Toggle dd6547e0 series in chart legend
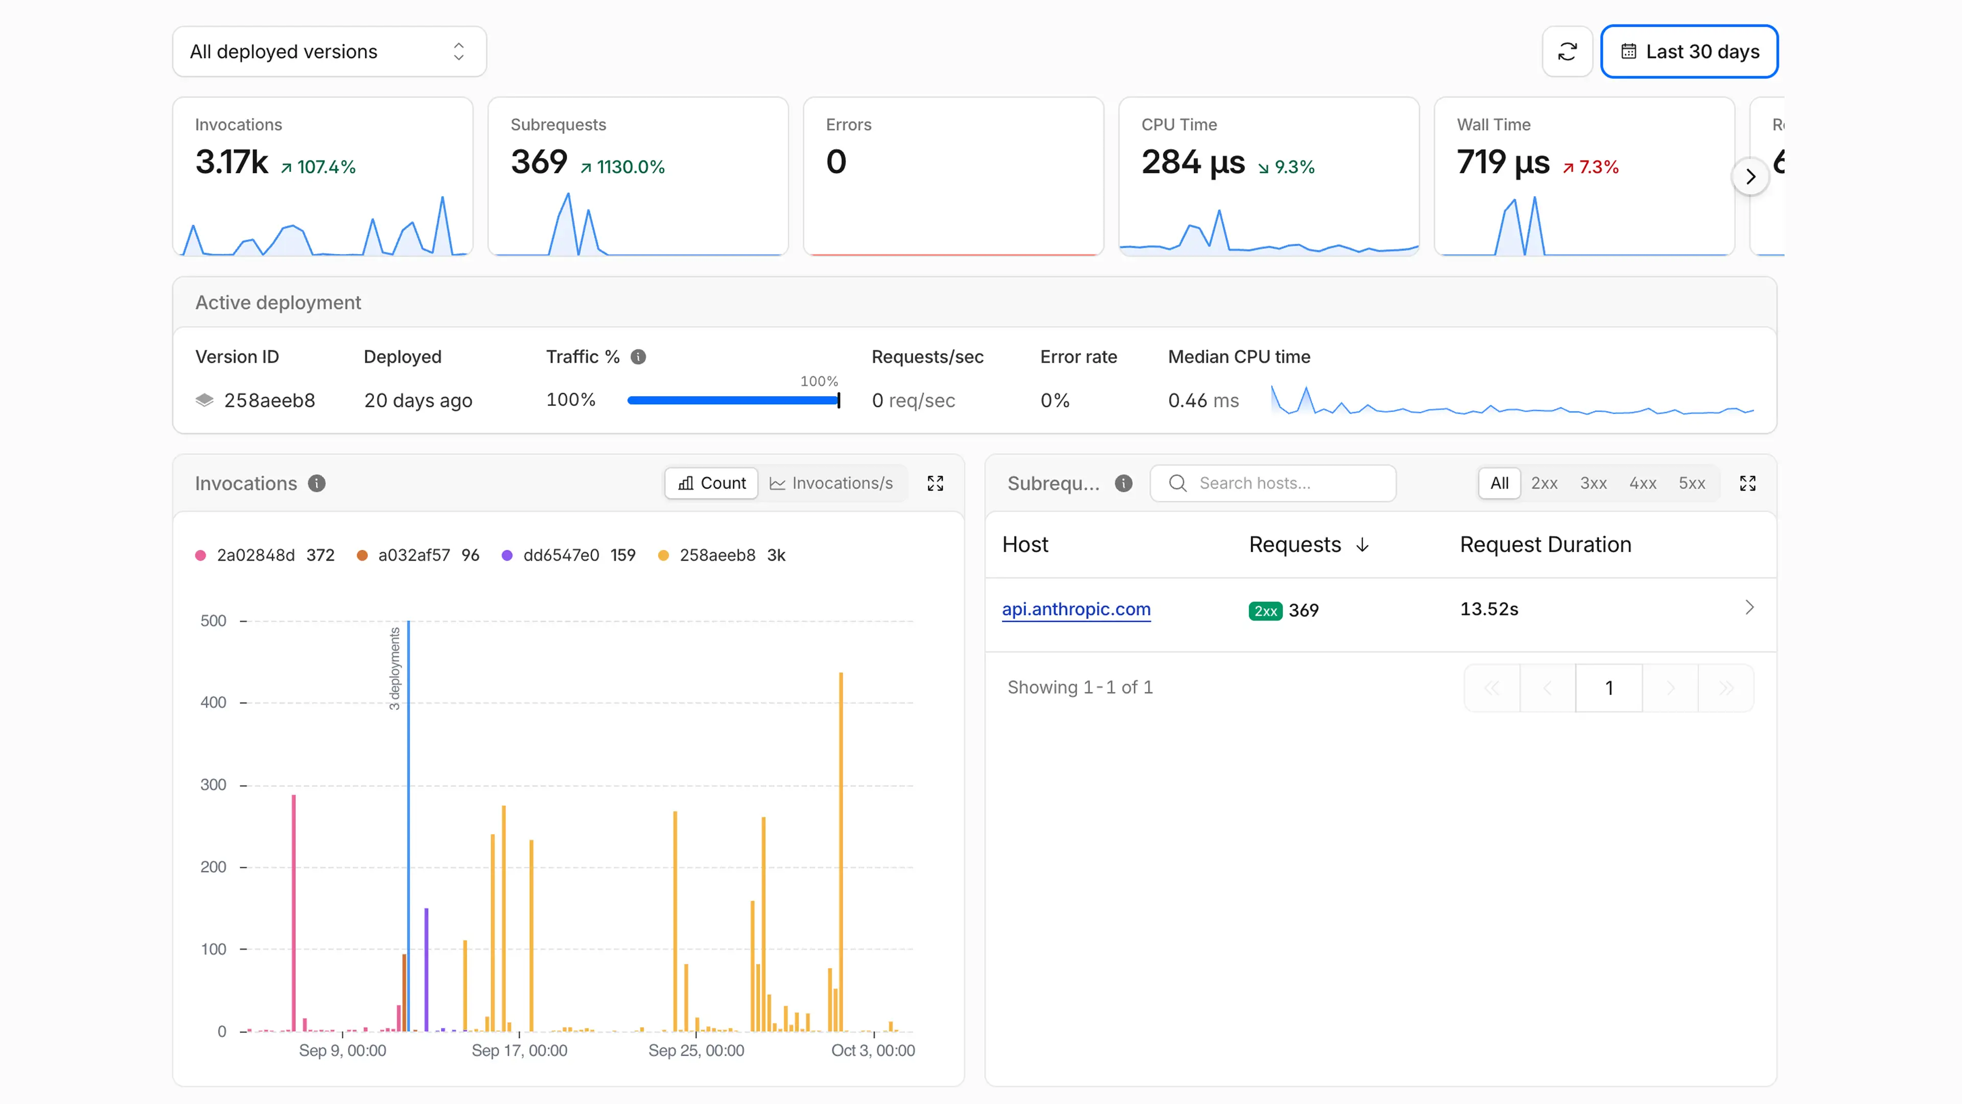Screen dimensions: 1962x1104 568,555
